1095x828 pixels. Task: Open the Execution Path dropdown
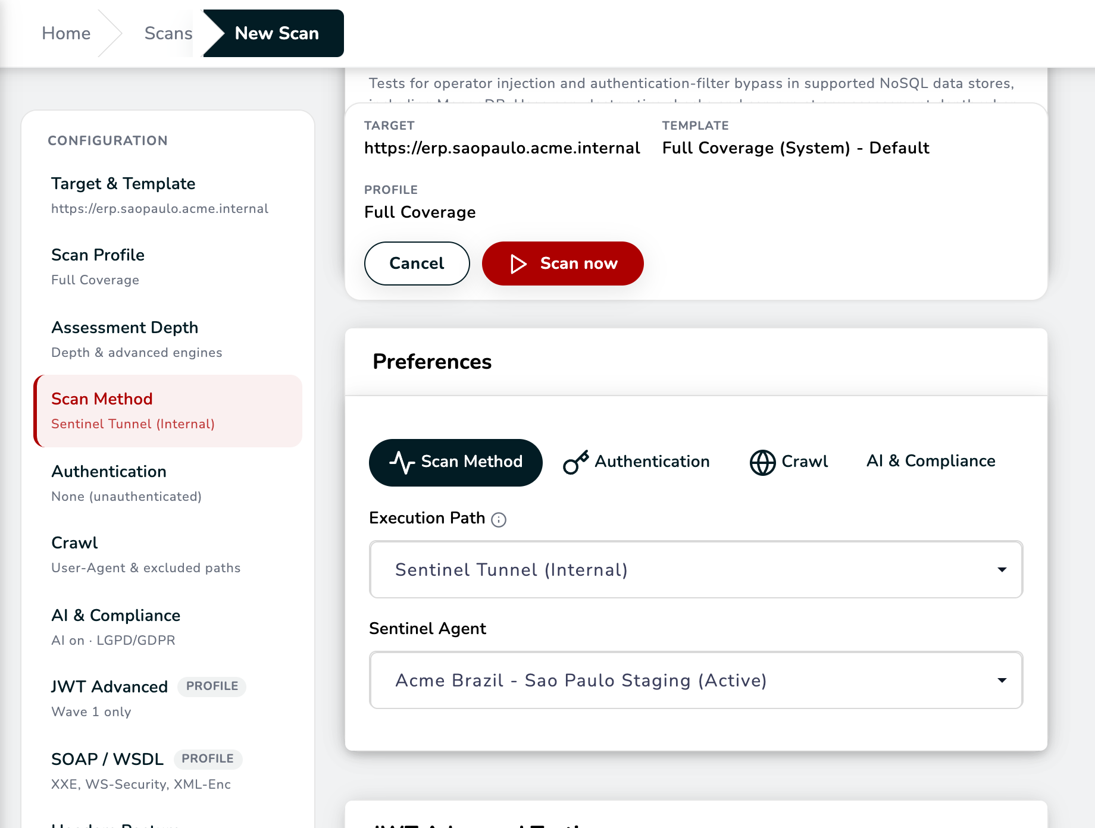696,569
